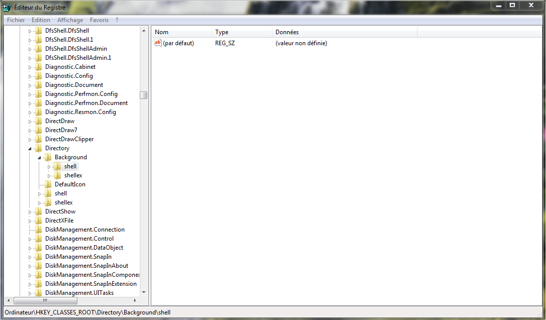This screenshot has width=546, height=320.
Task: Open the Affichage menu
Action: (70, 20)
